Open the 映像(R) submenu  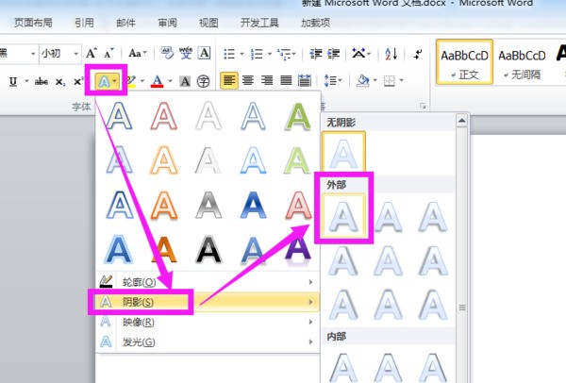208,322
